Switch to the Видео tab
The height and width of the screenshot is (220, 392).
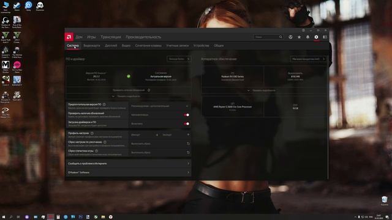tap(126, 46)
